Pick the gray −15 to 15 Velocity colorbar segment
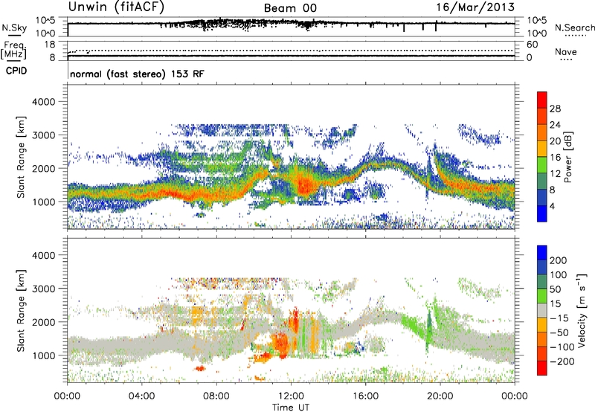The width and height of the screenshot is (595, 412). (542, 310)
